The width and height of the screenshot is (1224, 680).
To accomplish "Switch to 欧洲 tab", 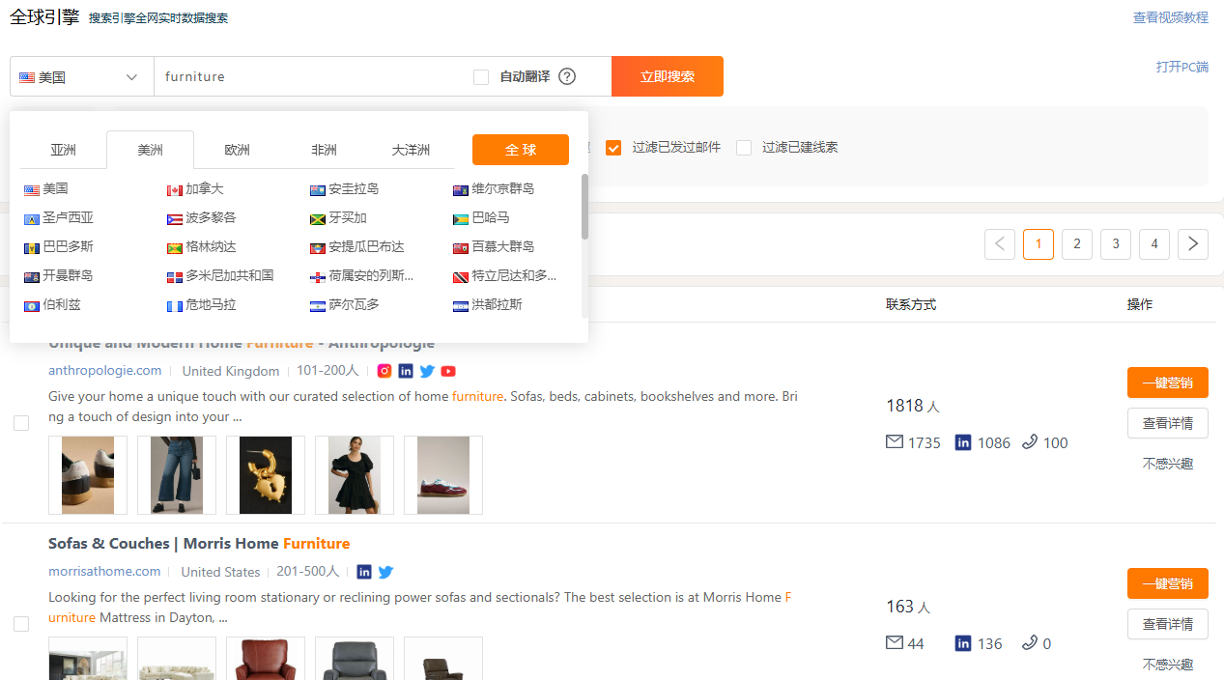I will click(x=237, y=150).
